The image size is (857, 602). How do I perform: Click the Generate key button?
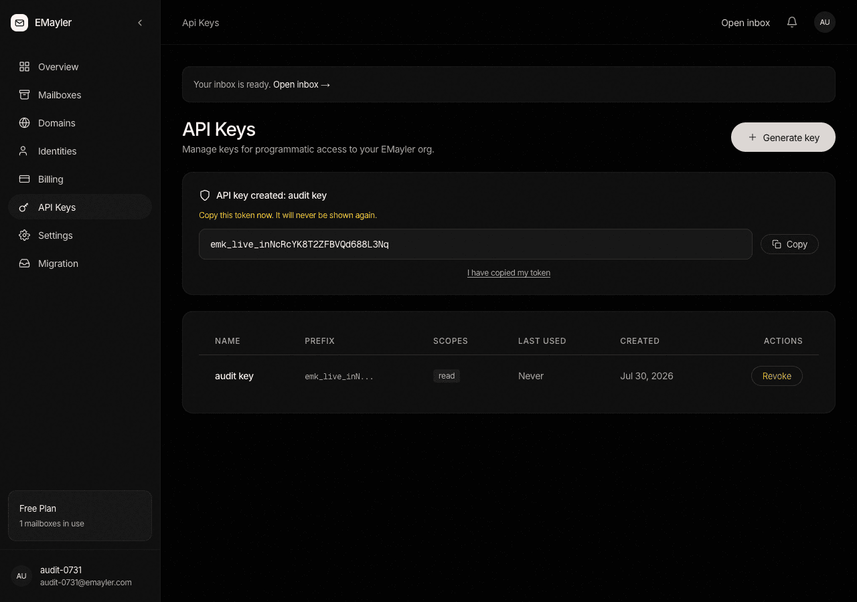tap(783, 137)
